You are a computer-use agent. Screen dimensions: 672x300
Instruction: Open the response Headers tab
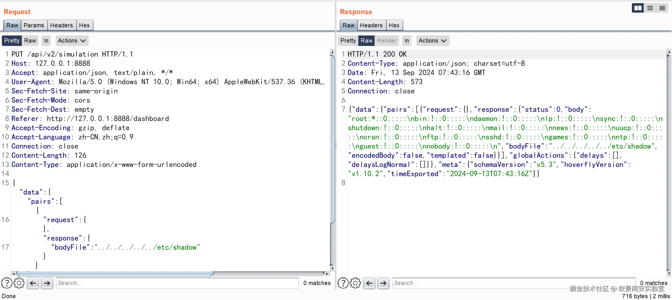coord(371,25)
